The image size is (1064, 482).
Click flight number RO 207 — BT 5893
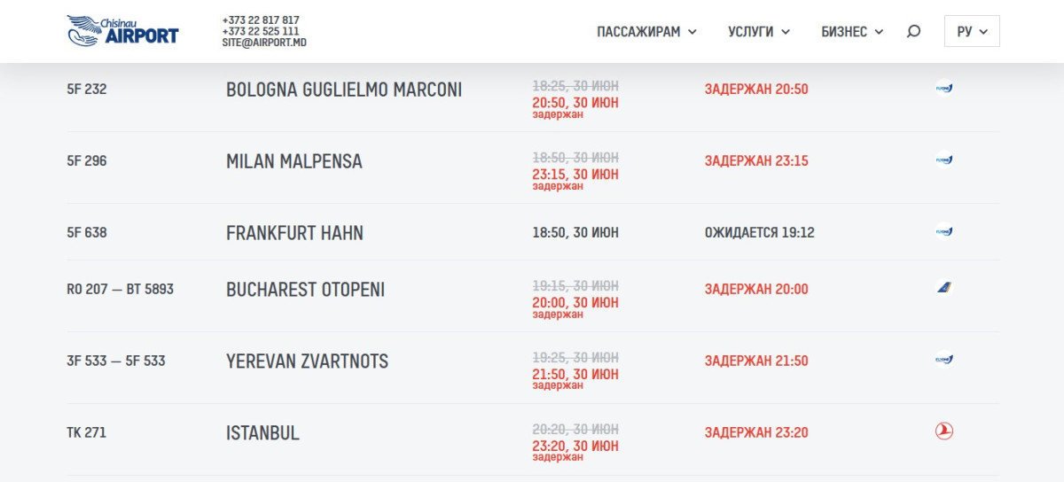[x=121, y=289]
